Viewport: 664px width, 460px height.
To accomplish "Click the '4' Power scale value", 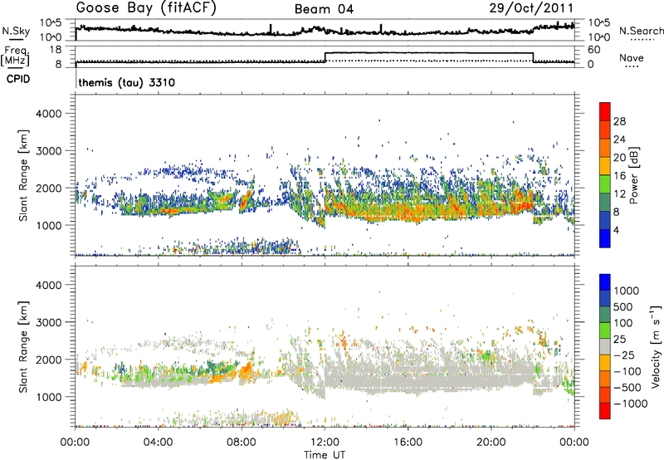I will 616,230.
